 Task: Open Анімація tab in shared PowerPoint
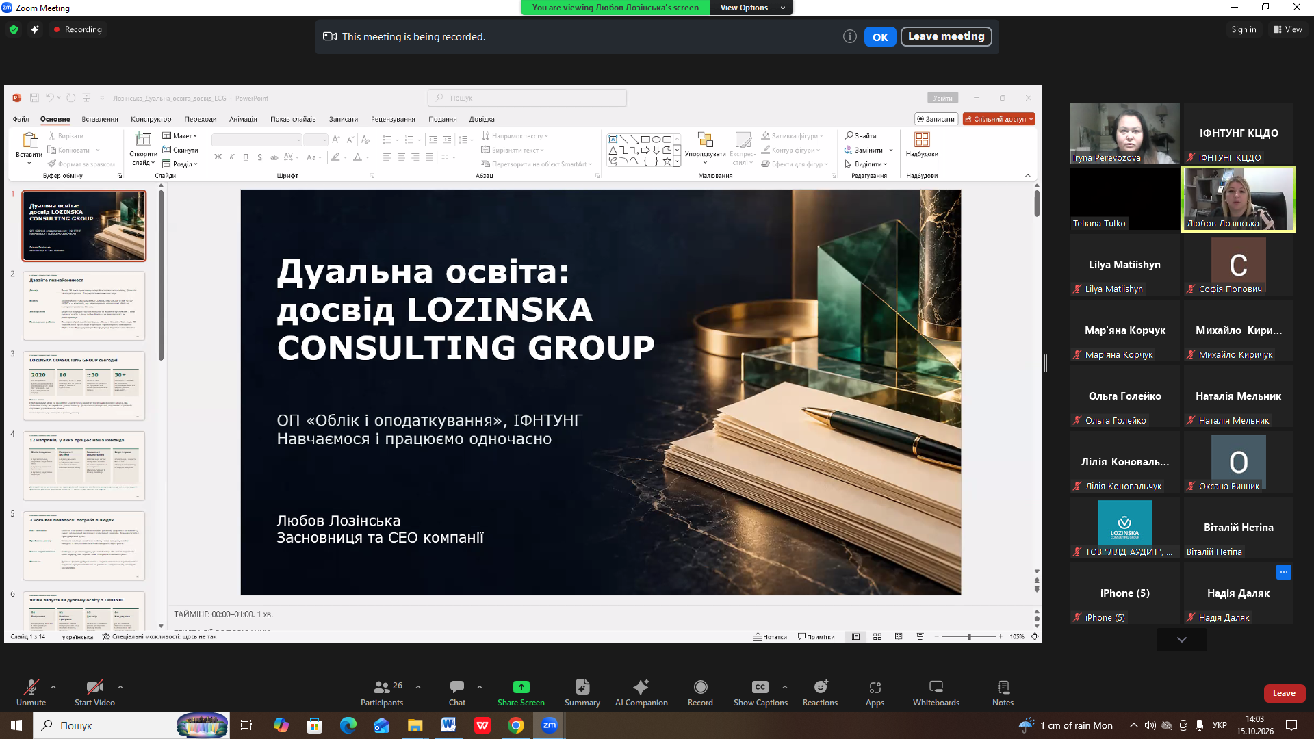[243, 119]
